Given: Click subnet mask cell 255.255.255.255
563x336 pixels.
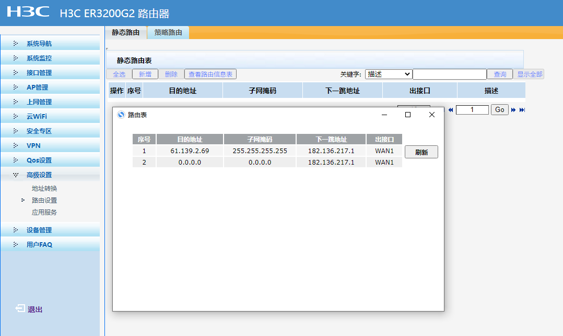Looking at the screenshot, I should pyautogui.click(x=260, y=151).
